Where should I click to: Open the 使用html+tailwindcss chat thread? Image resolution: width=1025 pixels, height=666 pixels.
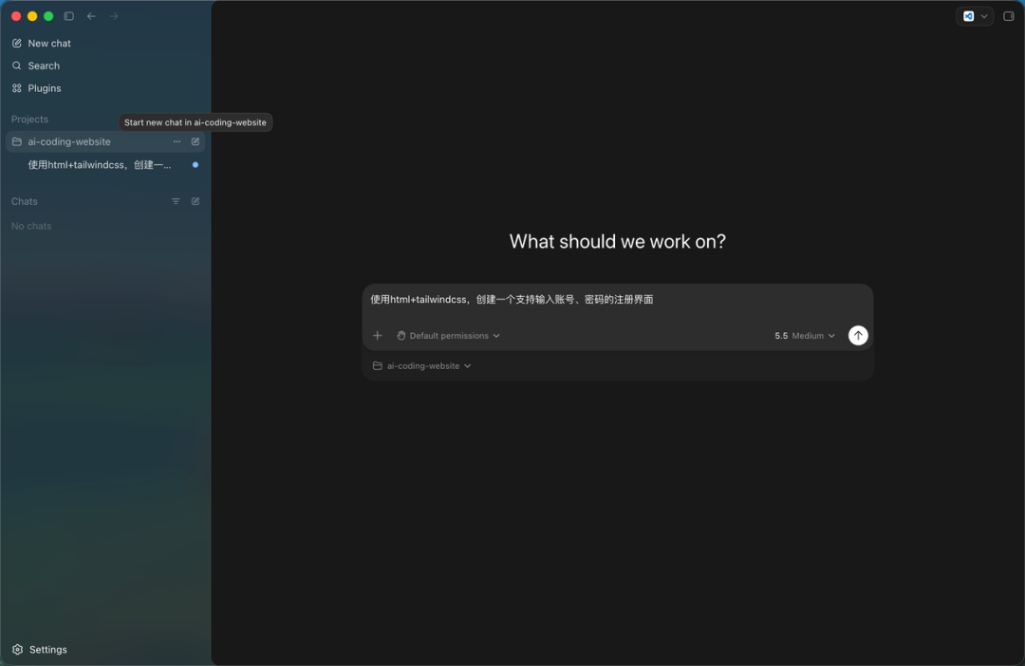[x=105, y=165]
